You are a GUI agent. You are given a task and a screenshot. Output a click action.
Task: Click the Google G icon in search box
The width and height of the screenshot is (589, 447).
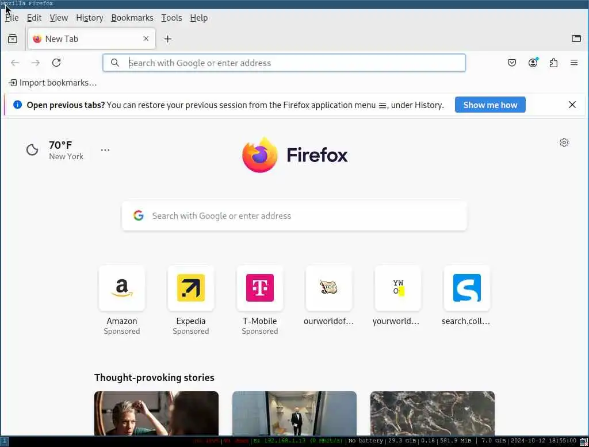(138, 215)
